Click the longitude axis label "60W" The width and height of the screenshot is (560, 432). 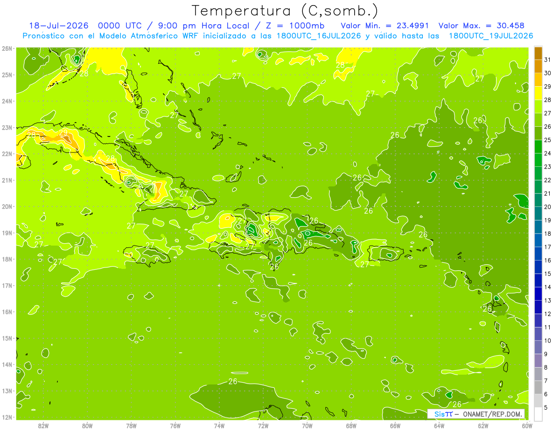click(x=526, y=425)
